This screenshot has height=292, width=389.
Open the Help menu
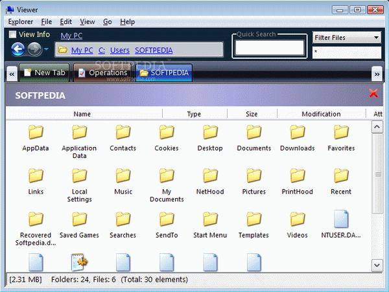[127, 22]
